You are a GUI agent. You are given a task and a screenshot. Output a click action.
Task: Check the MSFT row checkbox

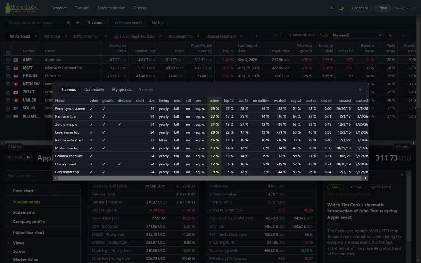pos(8,68)
